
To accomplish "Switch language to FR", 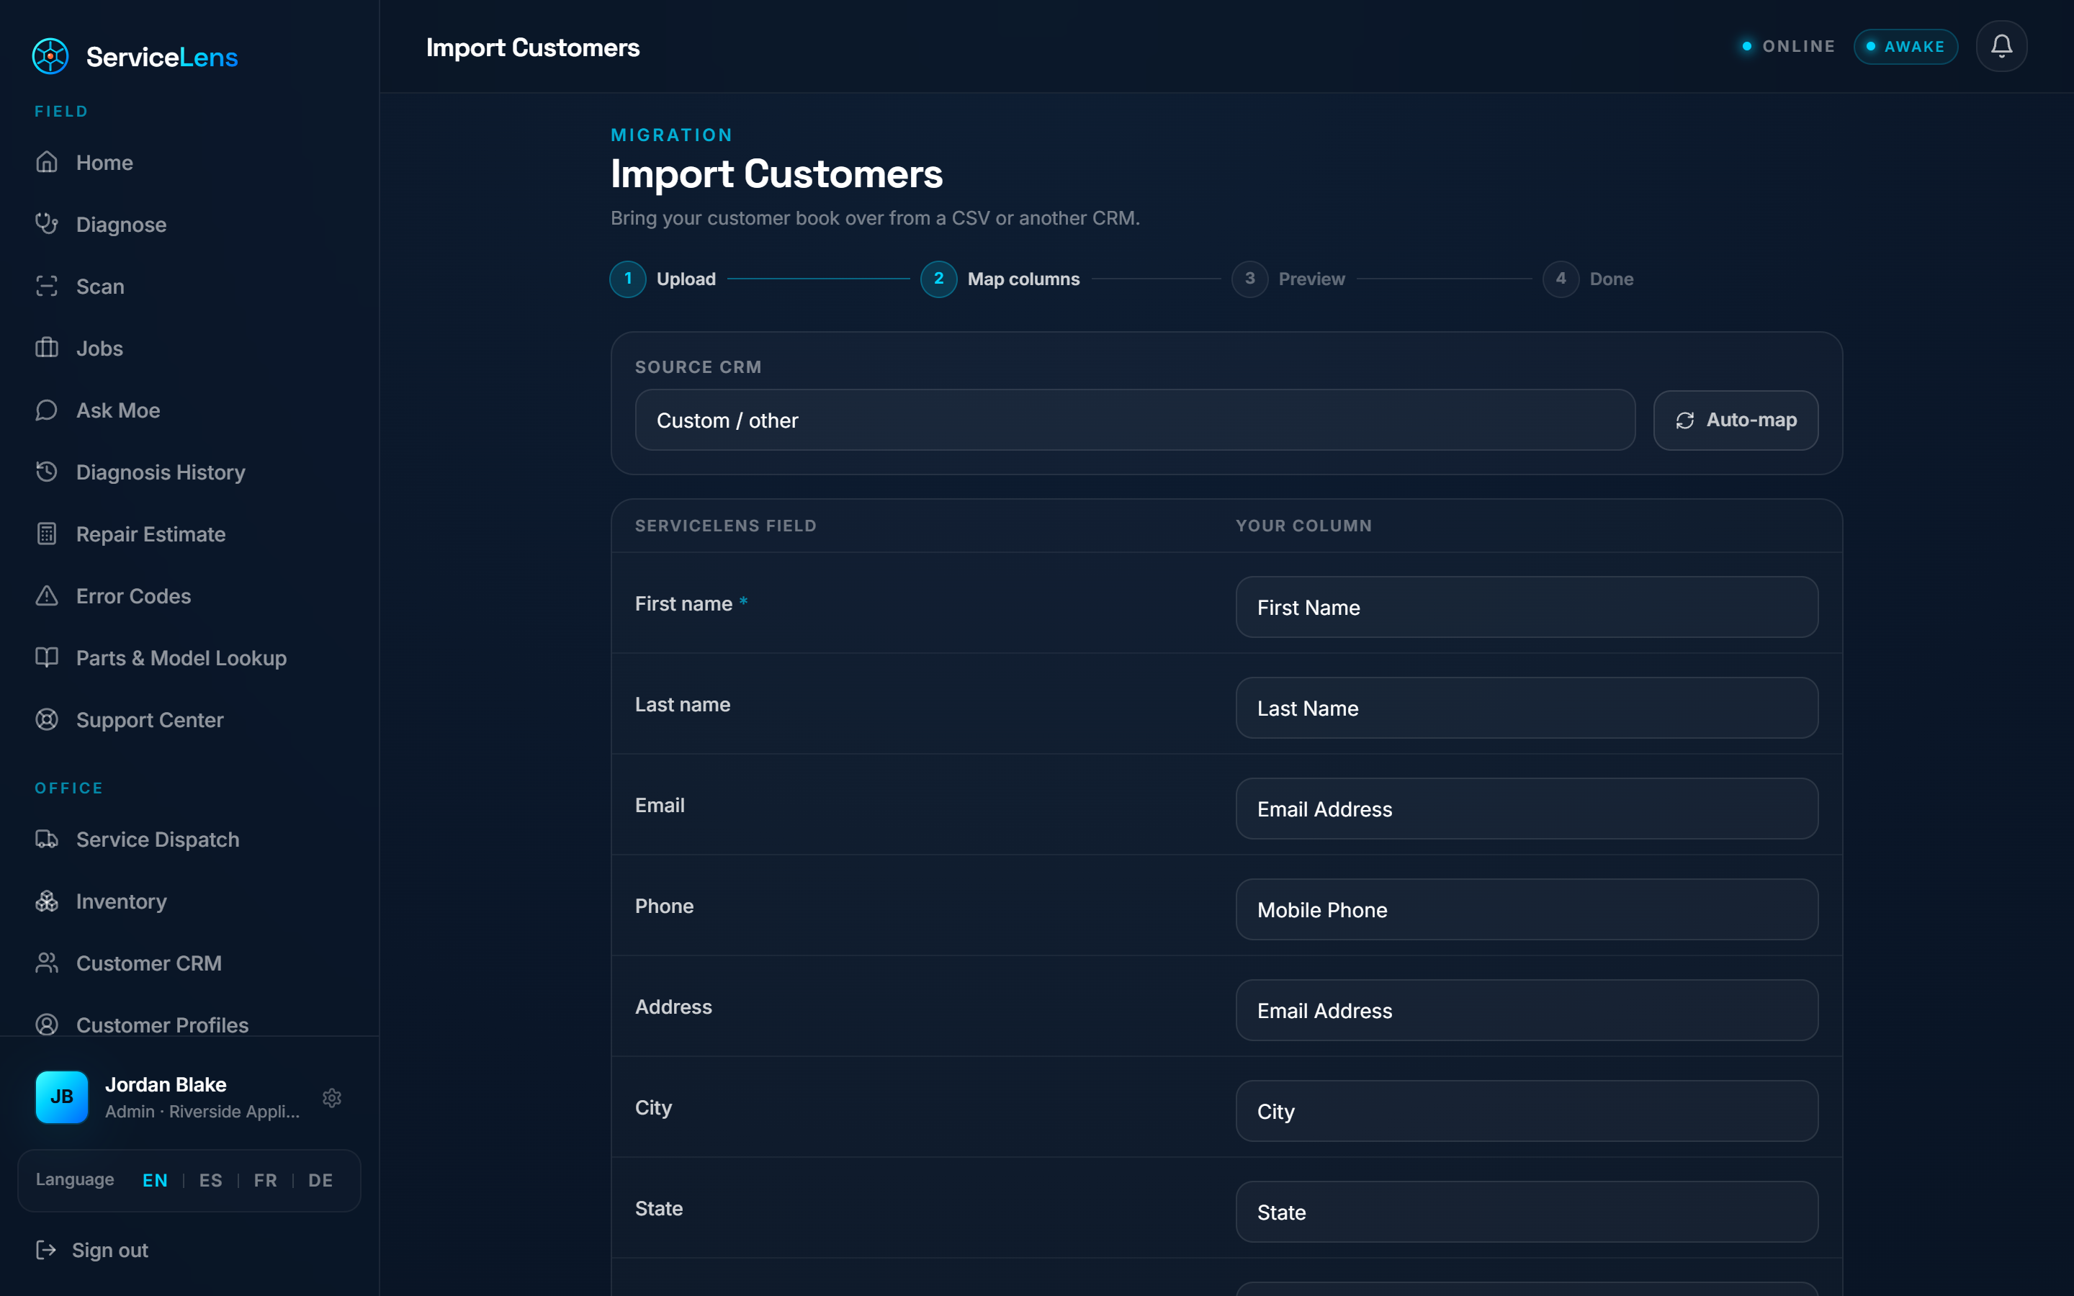I will (265, 1180).
